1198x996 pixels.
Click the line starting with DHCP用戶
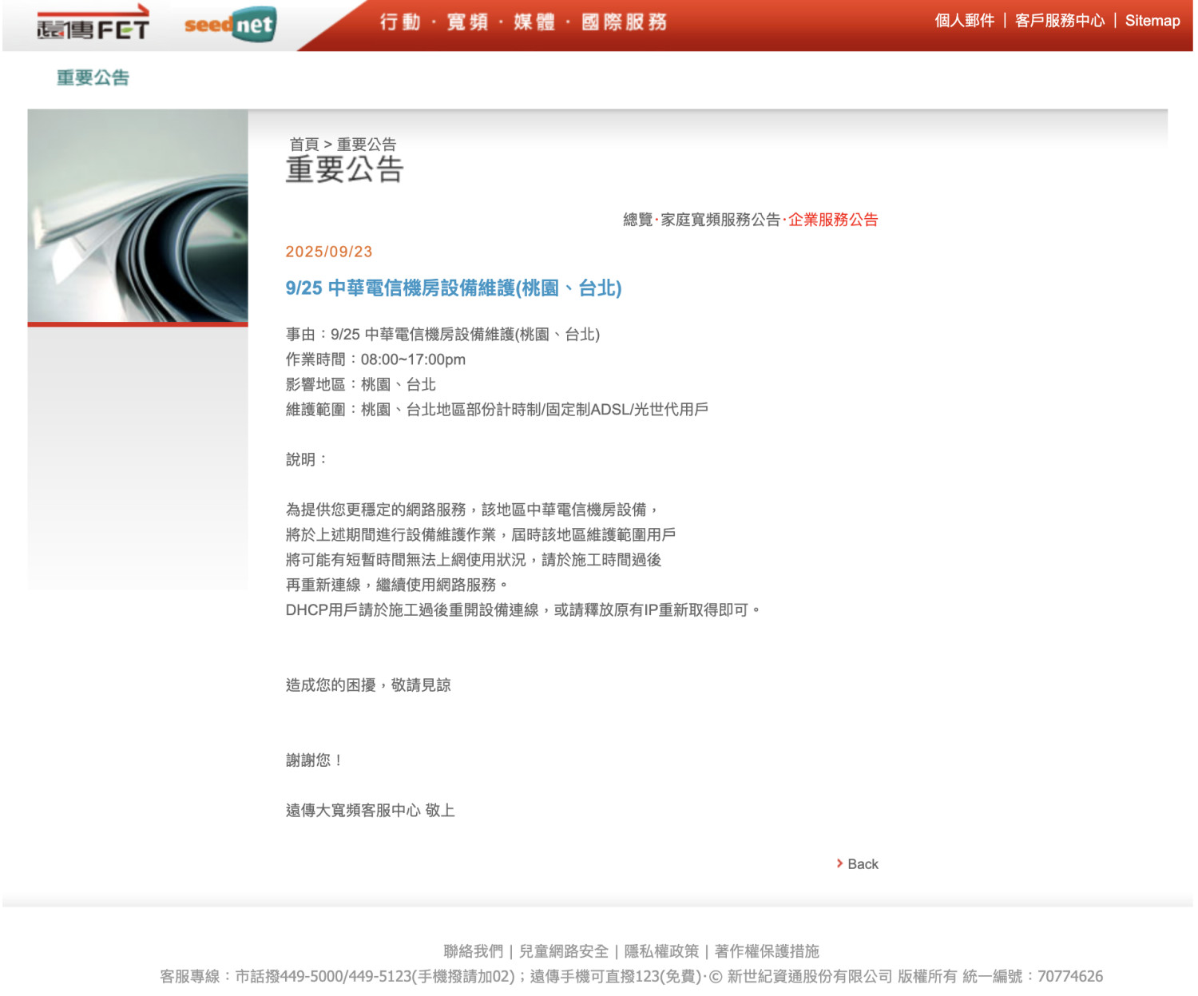(523, 610)
